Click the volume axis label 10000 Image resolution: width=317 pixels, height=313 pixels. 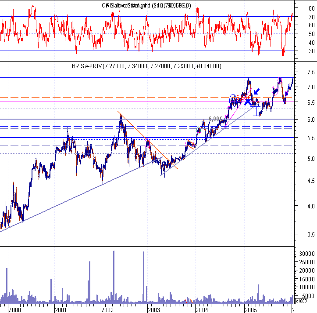click(307, 287)
